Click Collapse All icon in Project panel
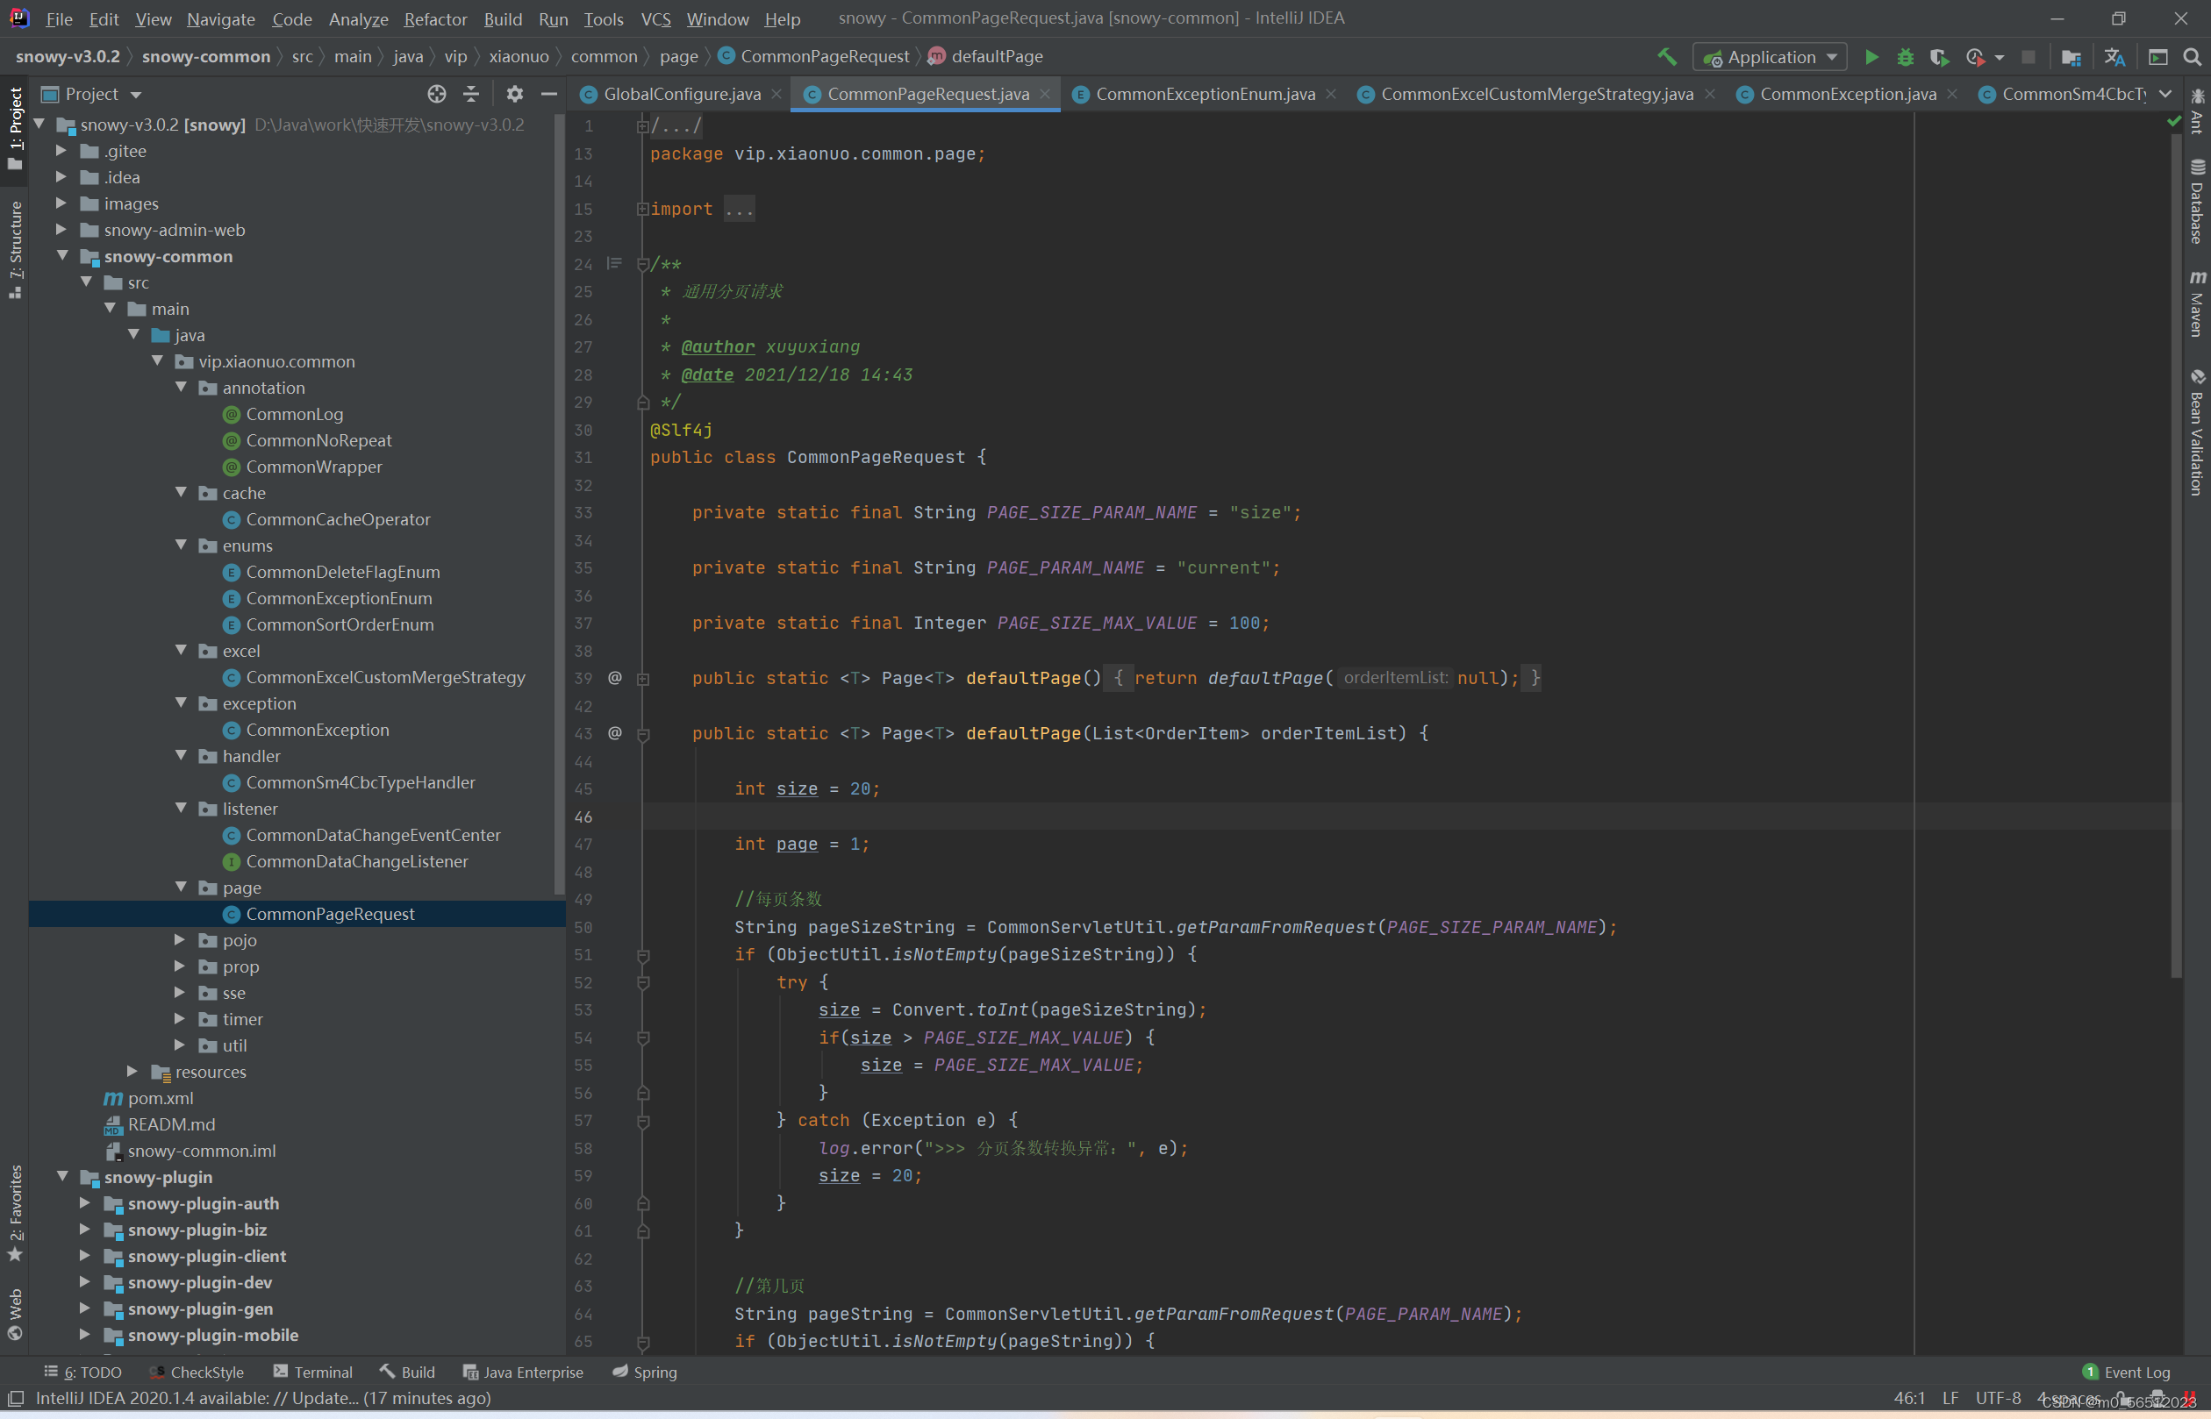Viewport: 2211px width, 1419px height. (471, 94)
